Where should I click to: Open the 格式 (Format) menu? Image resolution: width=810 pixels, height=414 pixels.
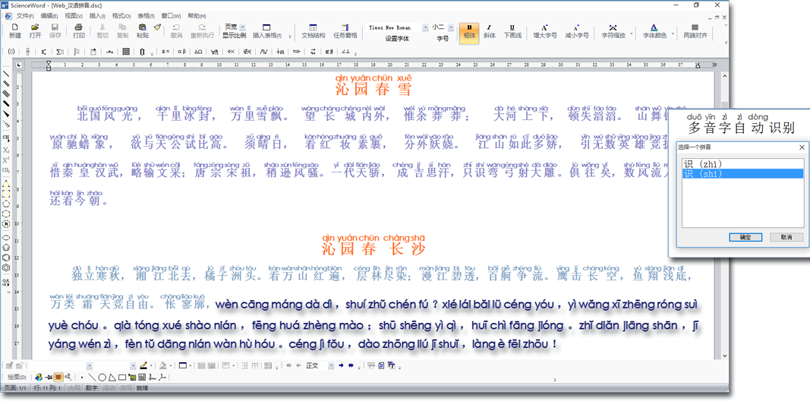121,16
